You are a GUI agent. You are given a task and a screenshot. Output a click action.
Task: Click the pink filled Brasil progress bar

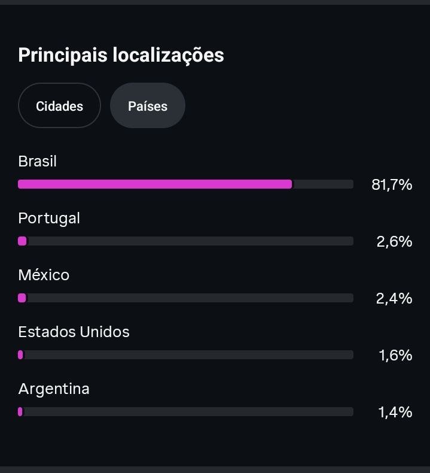tap(155, 184)
